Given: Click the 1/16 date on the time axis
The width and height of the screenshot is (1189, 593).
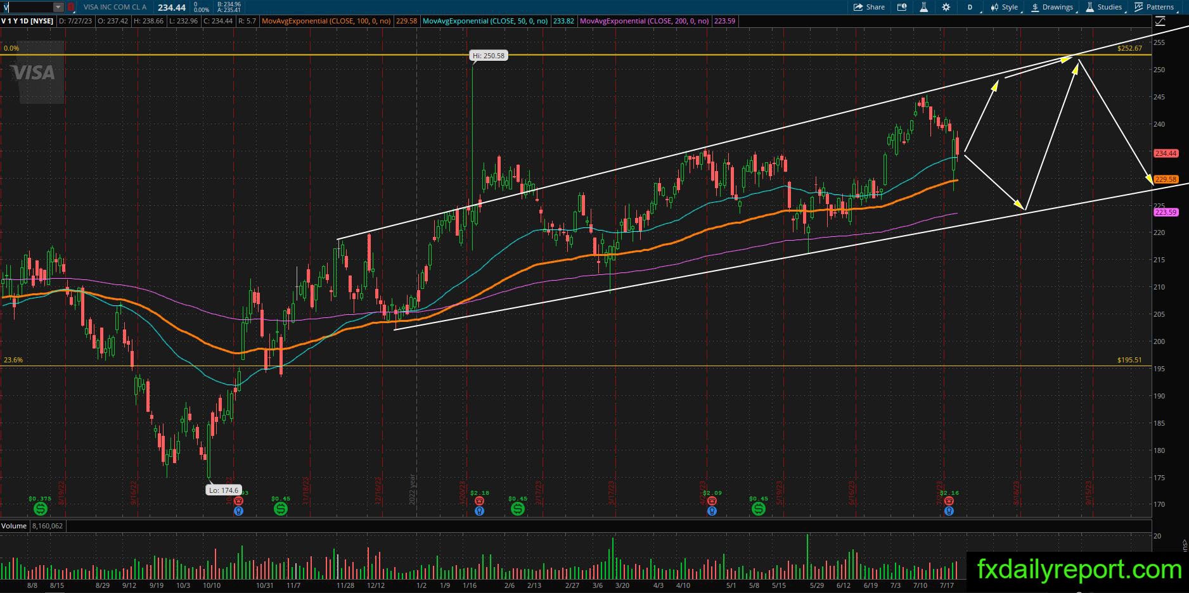Looking at the screenshot, I should click(470, 585).
